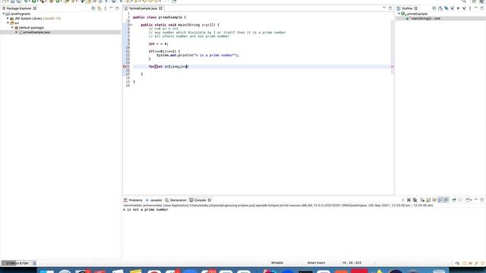Expand primeExample.java tree node
Screen dimensions: 486x273
tap(17, 32)
